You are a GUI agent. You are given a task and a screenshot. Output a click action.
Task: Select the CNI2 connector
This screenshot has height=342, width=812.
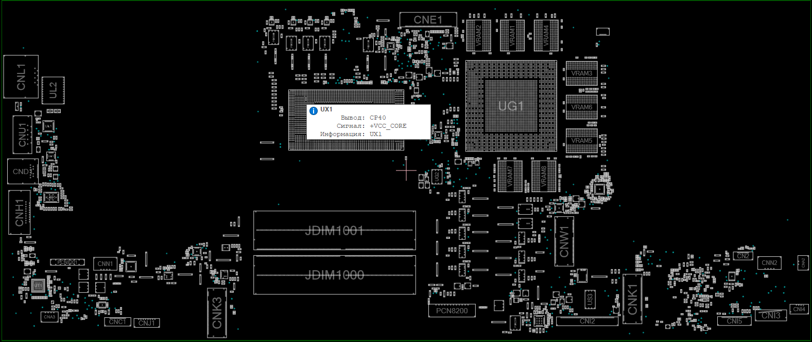click(587, 321)
